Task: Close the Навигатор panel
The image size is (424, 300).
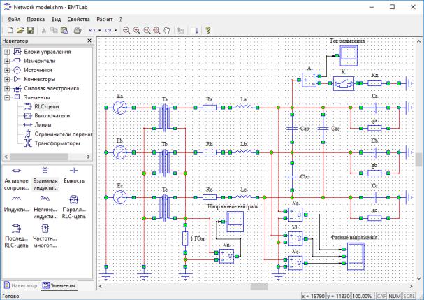Action: [x=89, y=41]
